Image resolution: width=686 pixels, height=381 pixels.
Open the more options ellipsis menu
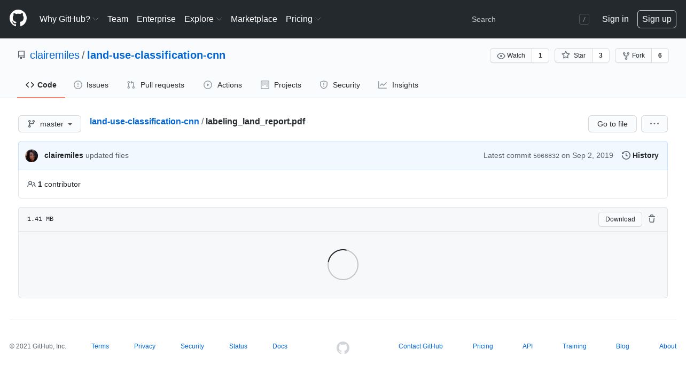coord(654,124)
